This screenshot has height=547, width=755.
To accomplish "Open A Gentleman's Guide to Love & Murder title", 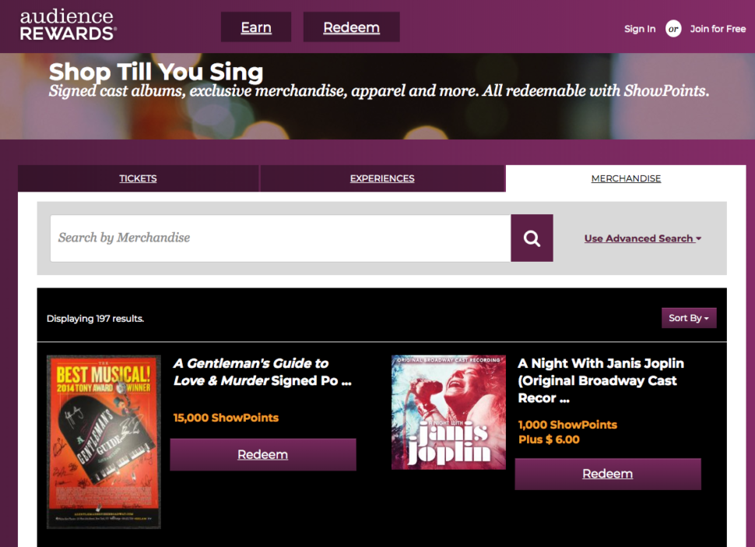I will 262,372.
